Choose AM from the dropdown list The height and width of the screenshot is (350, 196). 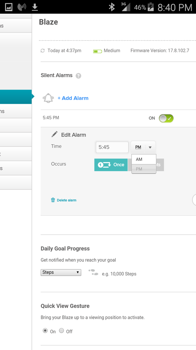pyautogui.click(x=144, y=159)
